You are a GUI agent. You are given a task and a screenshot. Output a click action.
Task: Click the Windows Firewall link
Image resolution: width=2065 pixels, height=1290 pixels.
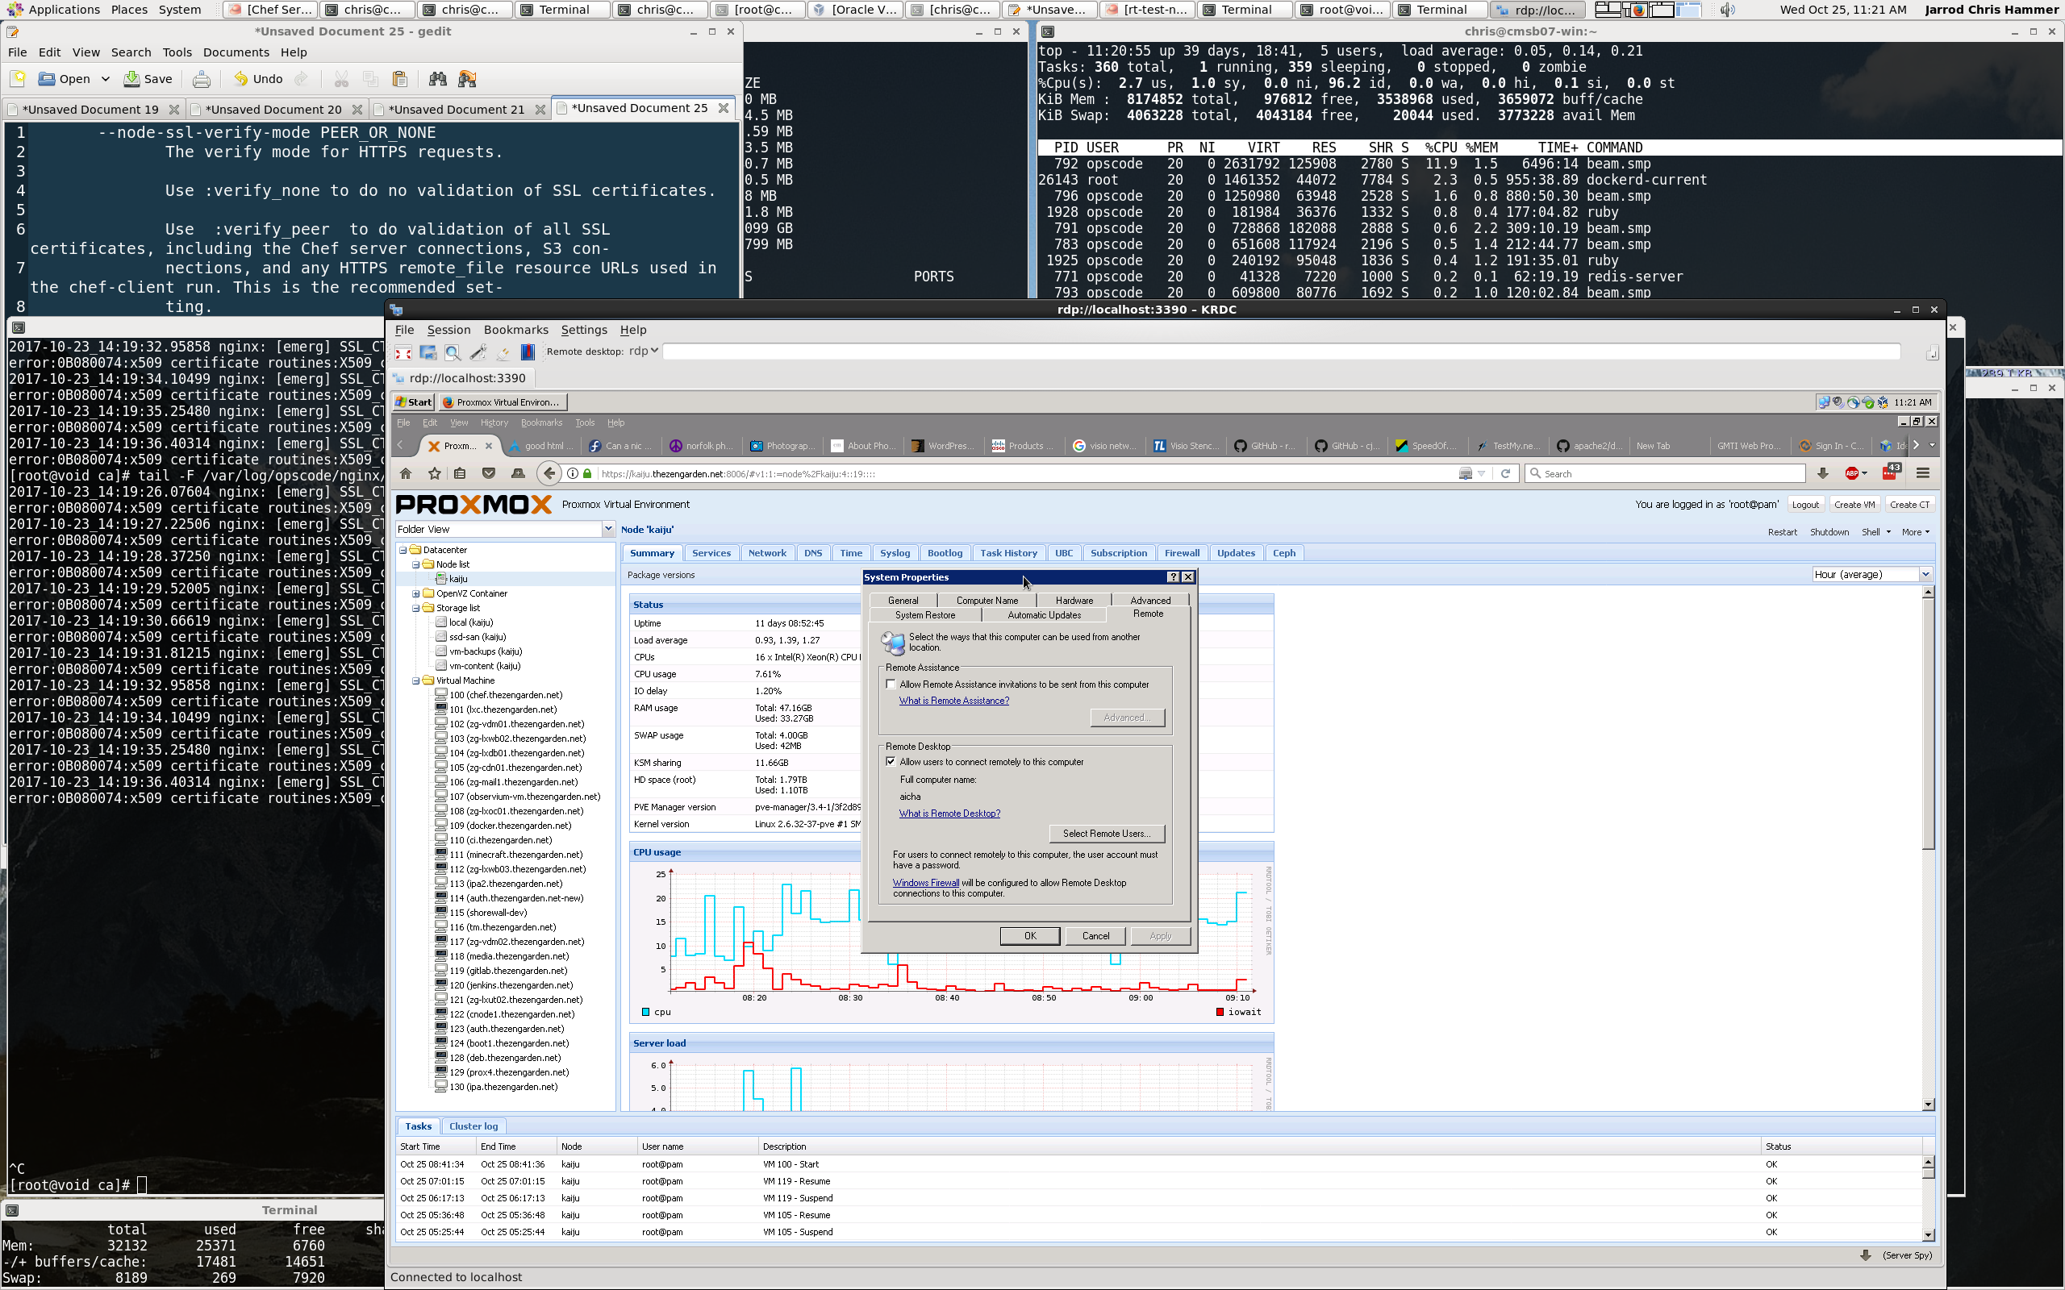(926, 883)
